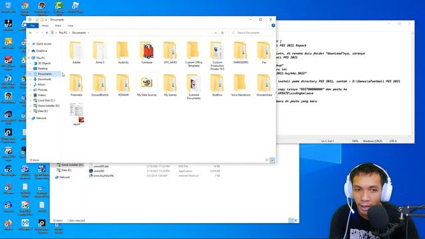Expand the Network tree node
Image resolution: width=425 pixels, height=239 pixels.
coord(29,118)
